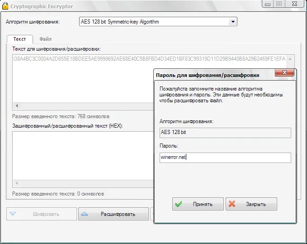Image resolution: width=307 pixels, height=244 pixels.
Task: Click the Закрыть button in password dialog
Action: point(251,204)
